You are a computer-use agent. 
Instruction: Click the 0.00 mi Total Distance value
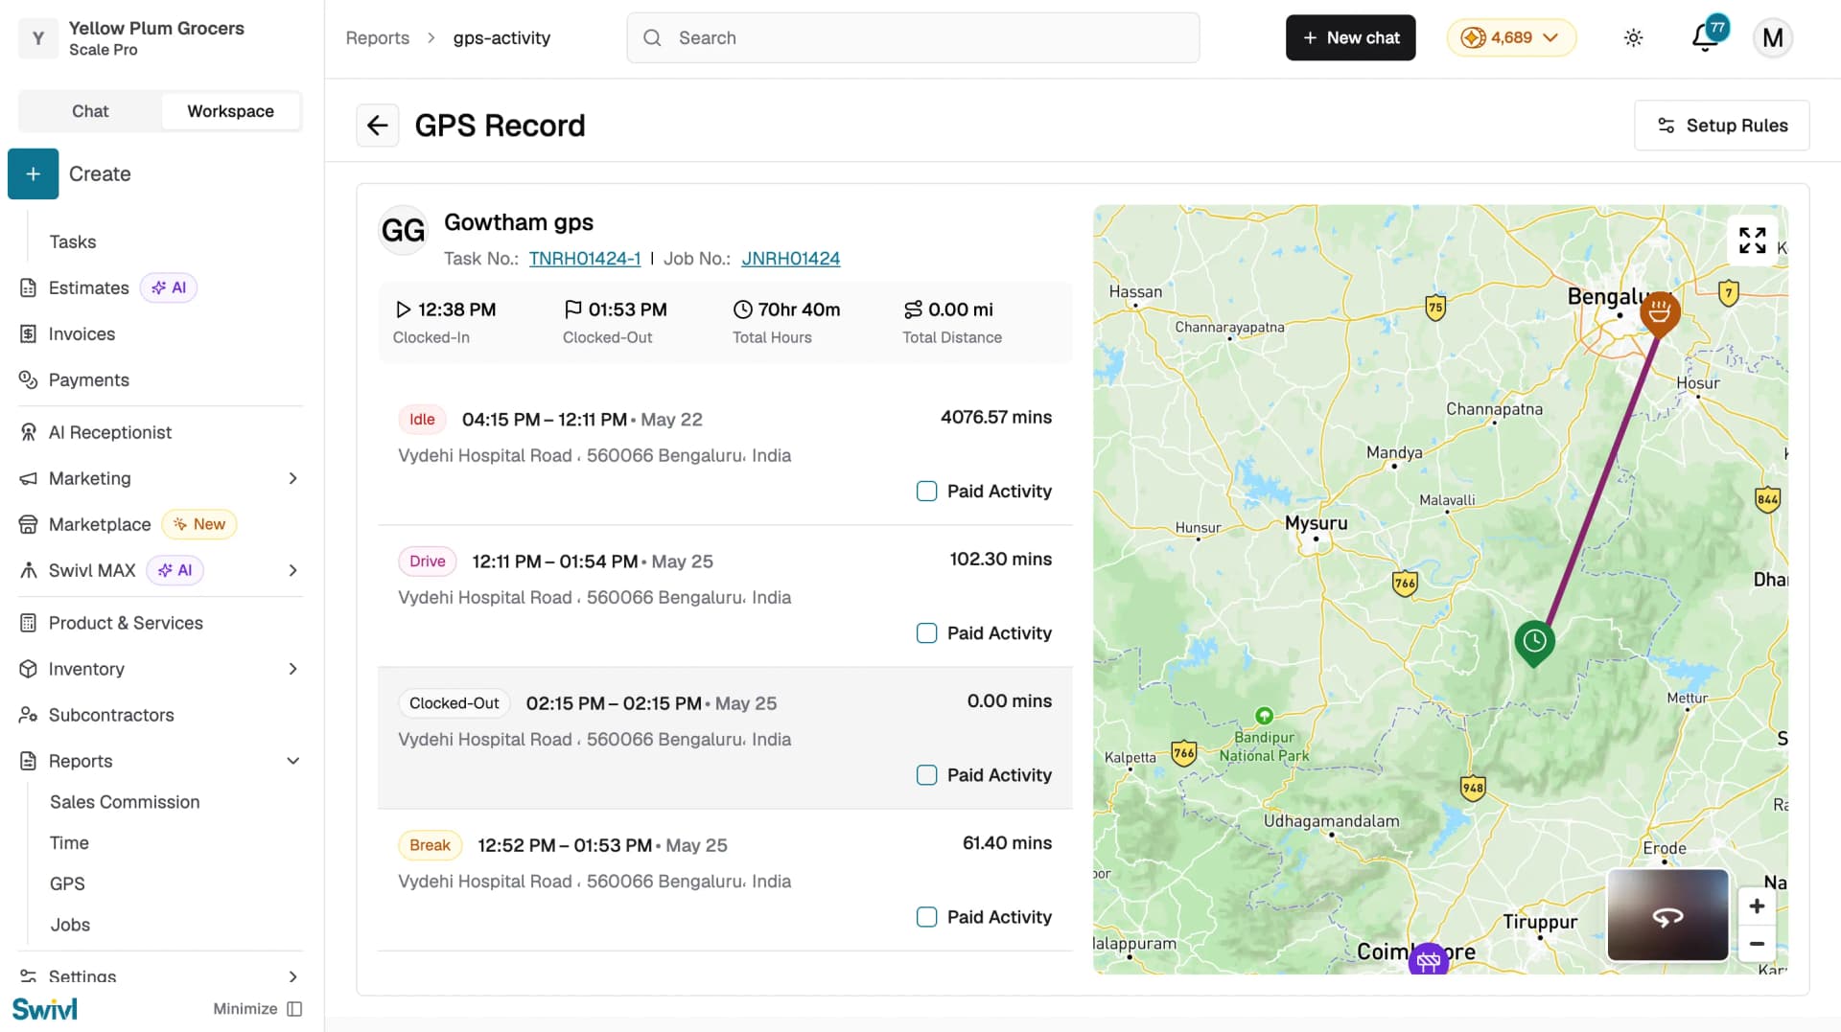point(960,310)
